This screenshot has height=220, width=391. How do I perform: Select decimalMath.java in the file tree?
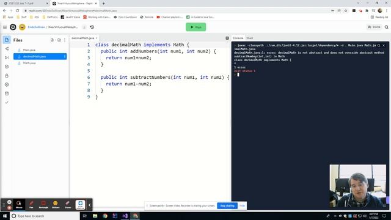(40, 56)
